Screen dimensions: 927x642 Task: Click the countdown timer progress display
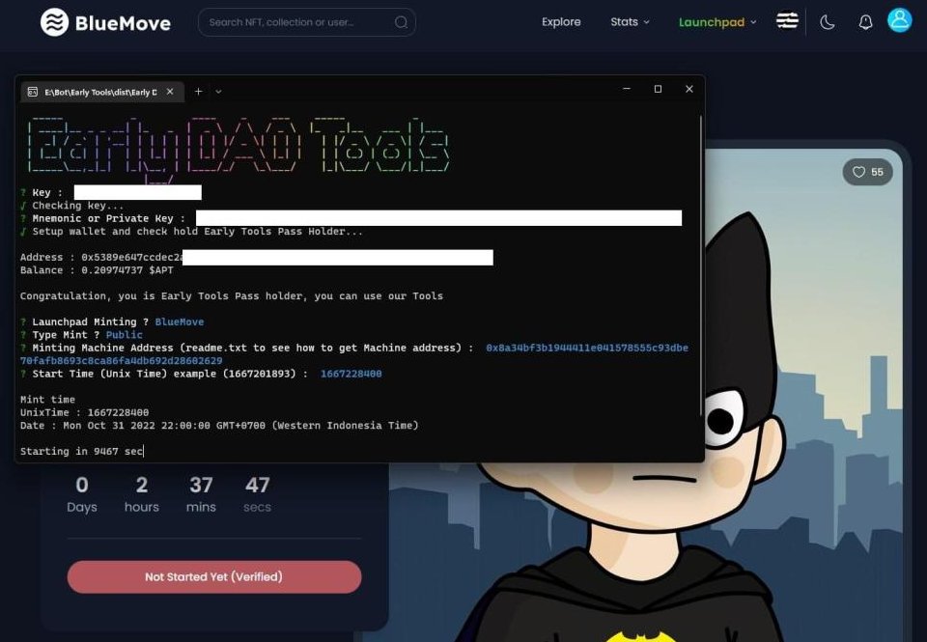click(x=169, y=492)
